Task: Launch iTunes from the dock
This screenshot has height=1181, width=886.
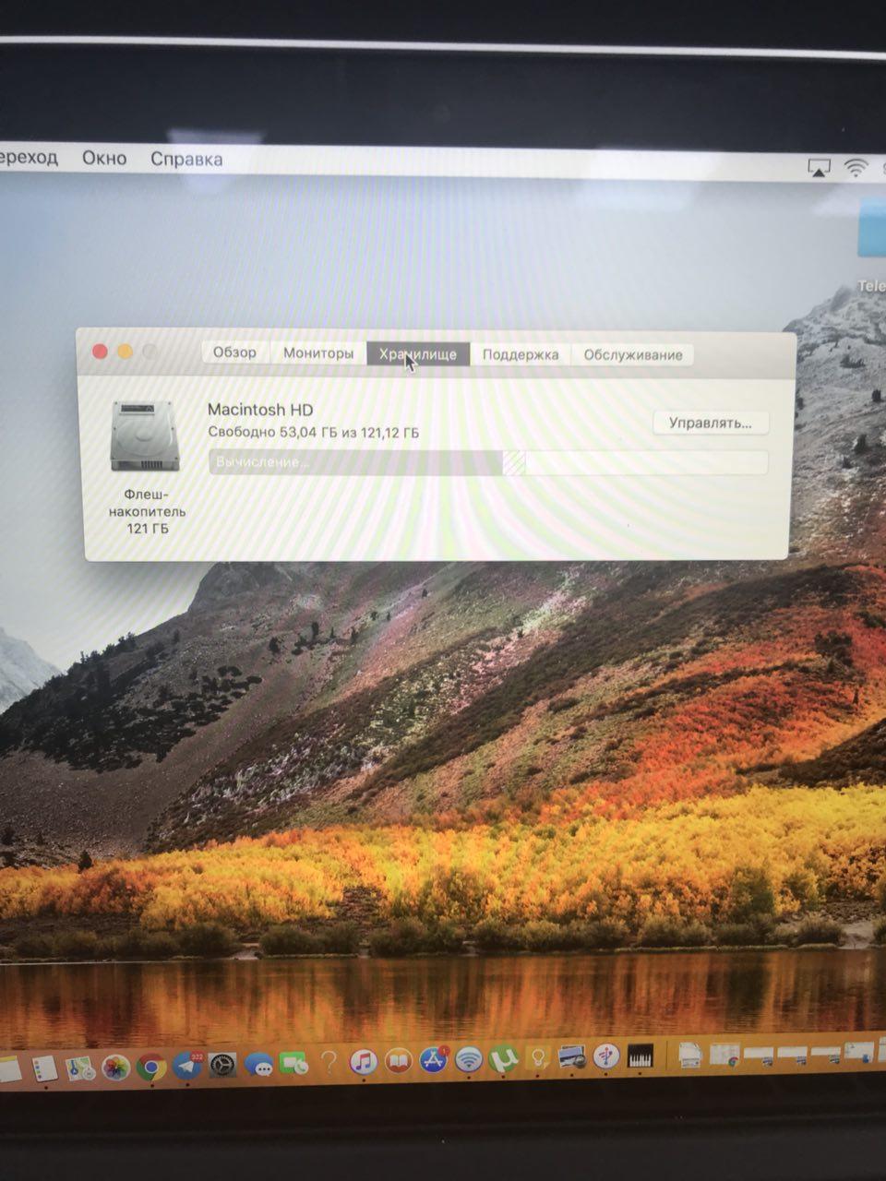Action: coord(364,1062)
